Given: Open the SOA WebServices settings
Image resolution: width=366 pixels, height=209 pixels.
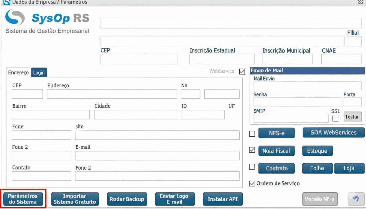Looking at the screenshot, I should [333, 133].
